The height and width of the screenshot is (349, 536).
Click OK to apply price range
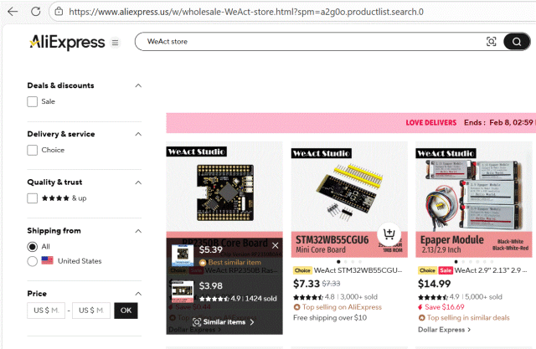[126, 311]
